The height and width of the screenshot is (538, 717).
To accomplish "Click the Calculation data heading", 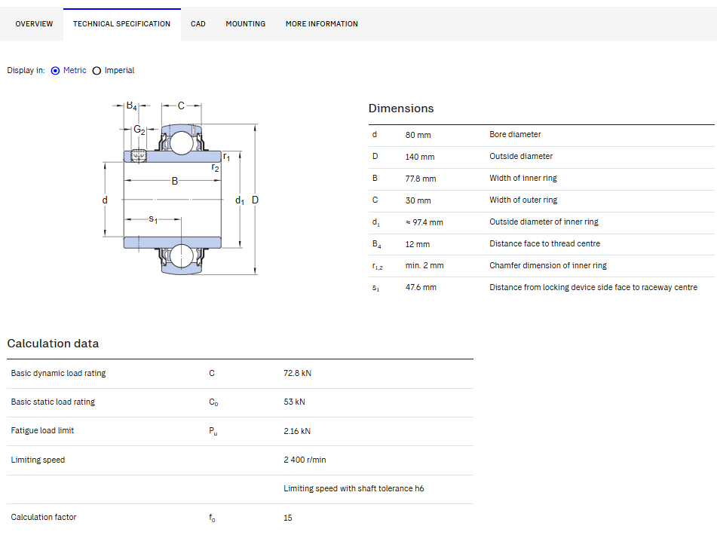I will tap(53, 344).
